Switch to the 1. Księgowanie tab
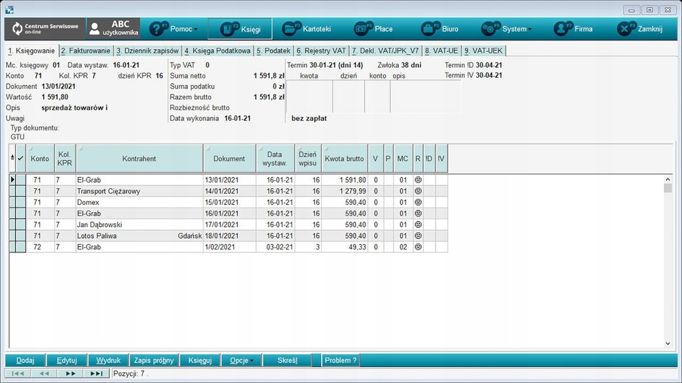 (x=32, y=51)
